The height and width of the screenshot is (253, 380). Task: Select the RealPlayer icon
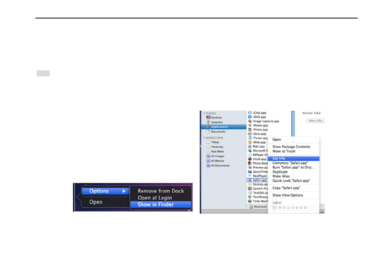(x=250, y=176)
